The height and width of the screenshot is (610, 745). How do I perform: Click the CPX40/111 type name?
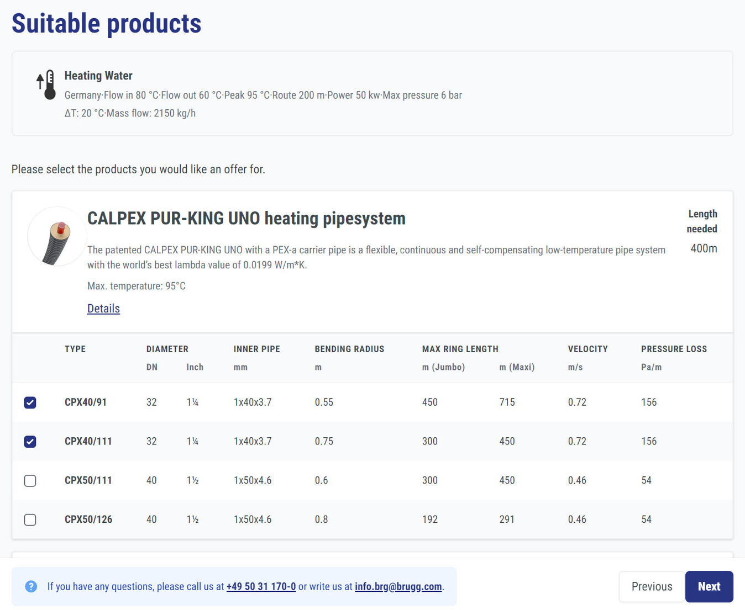[88, 442]
